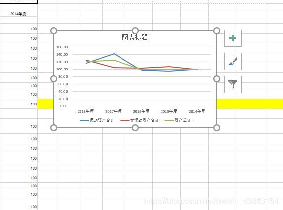This screenshot has width=283, height=210.
Task: Select the 非流动资产合计 legend entry
Action: click(139, 120)
